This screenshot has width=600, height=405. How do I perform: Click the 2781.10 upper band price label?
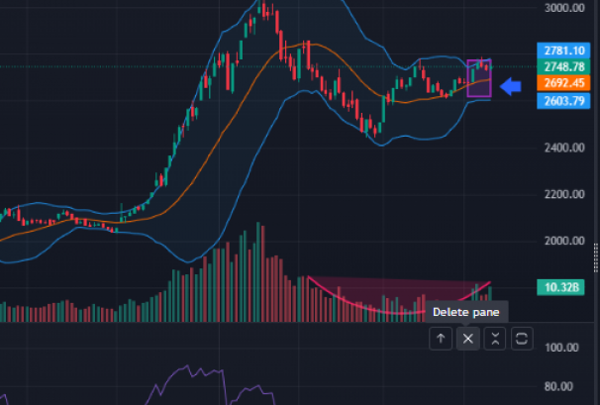pos(558,50)
